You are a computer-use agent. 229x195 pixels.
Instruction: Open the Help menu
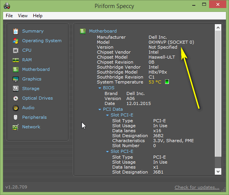coord(38,16)
